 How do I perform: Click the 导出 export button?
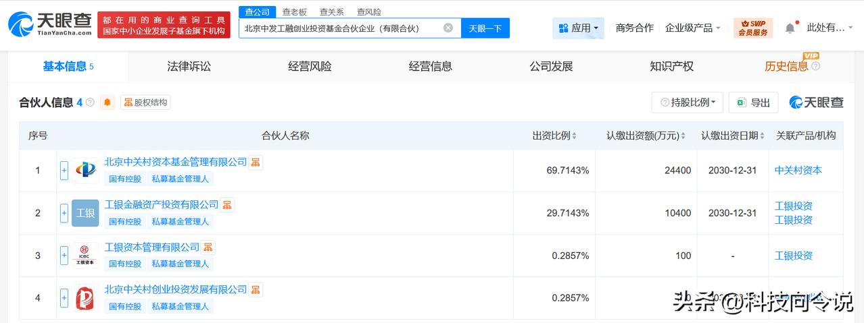754,102
